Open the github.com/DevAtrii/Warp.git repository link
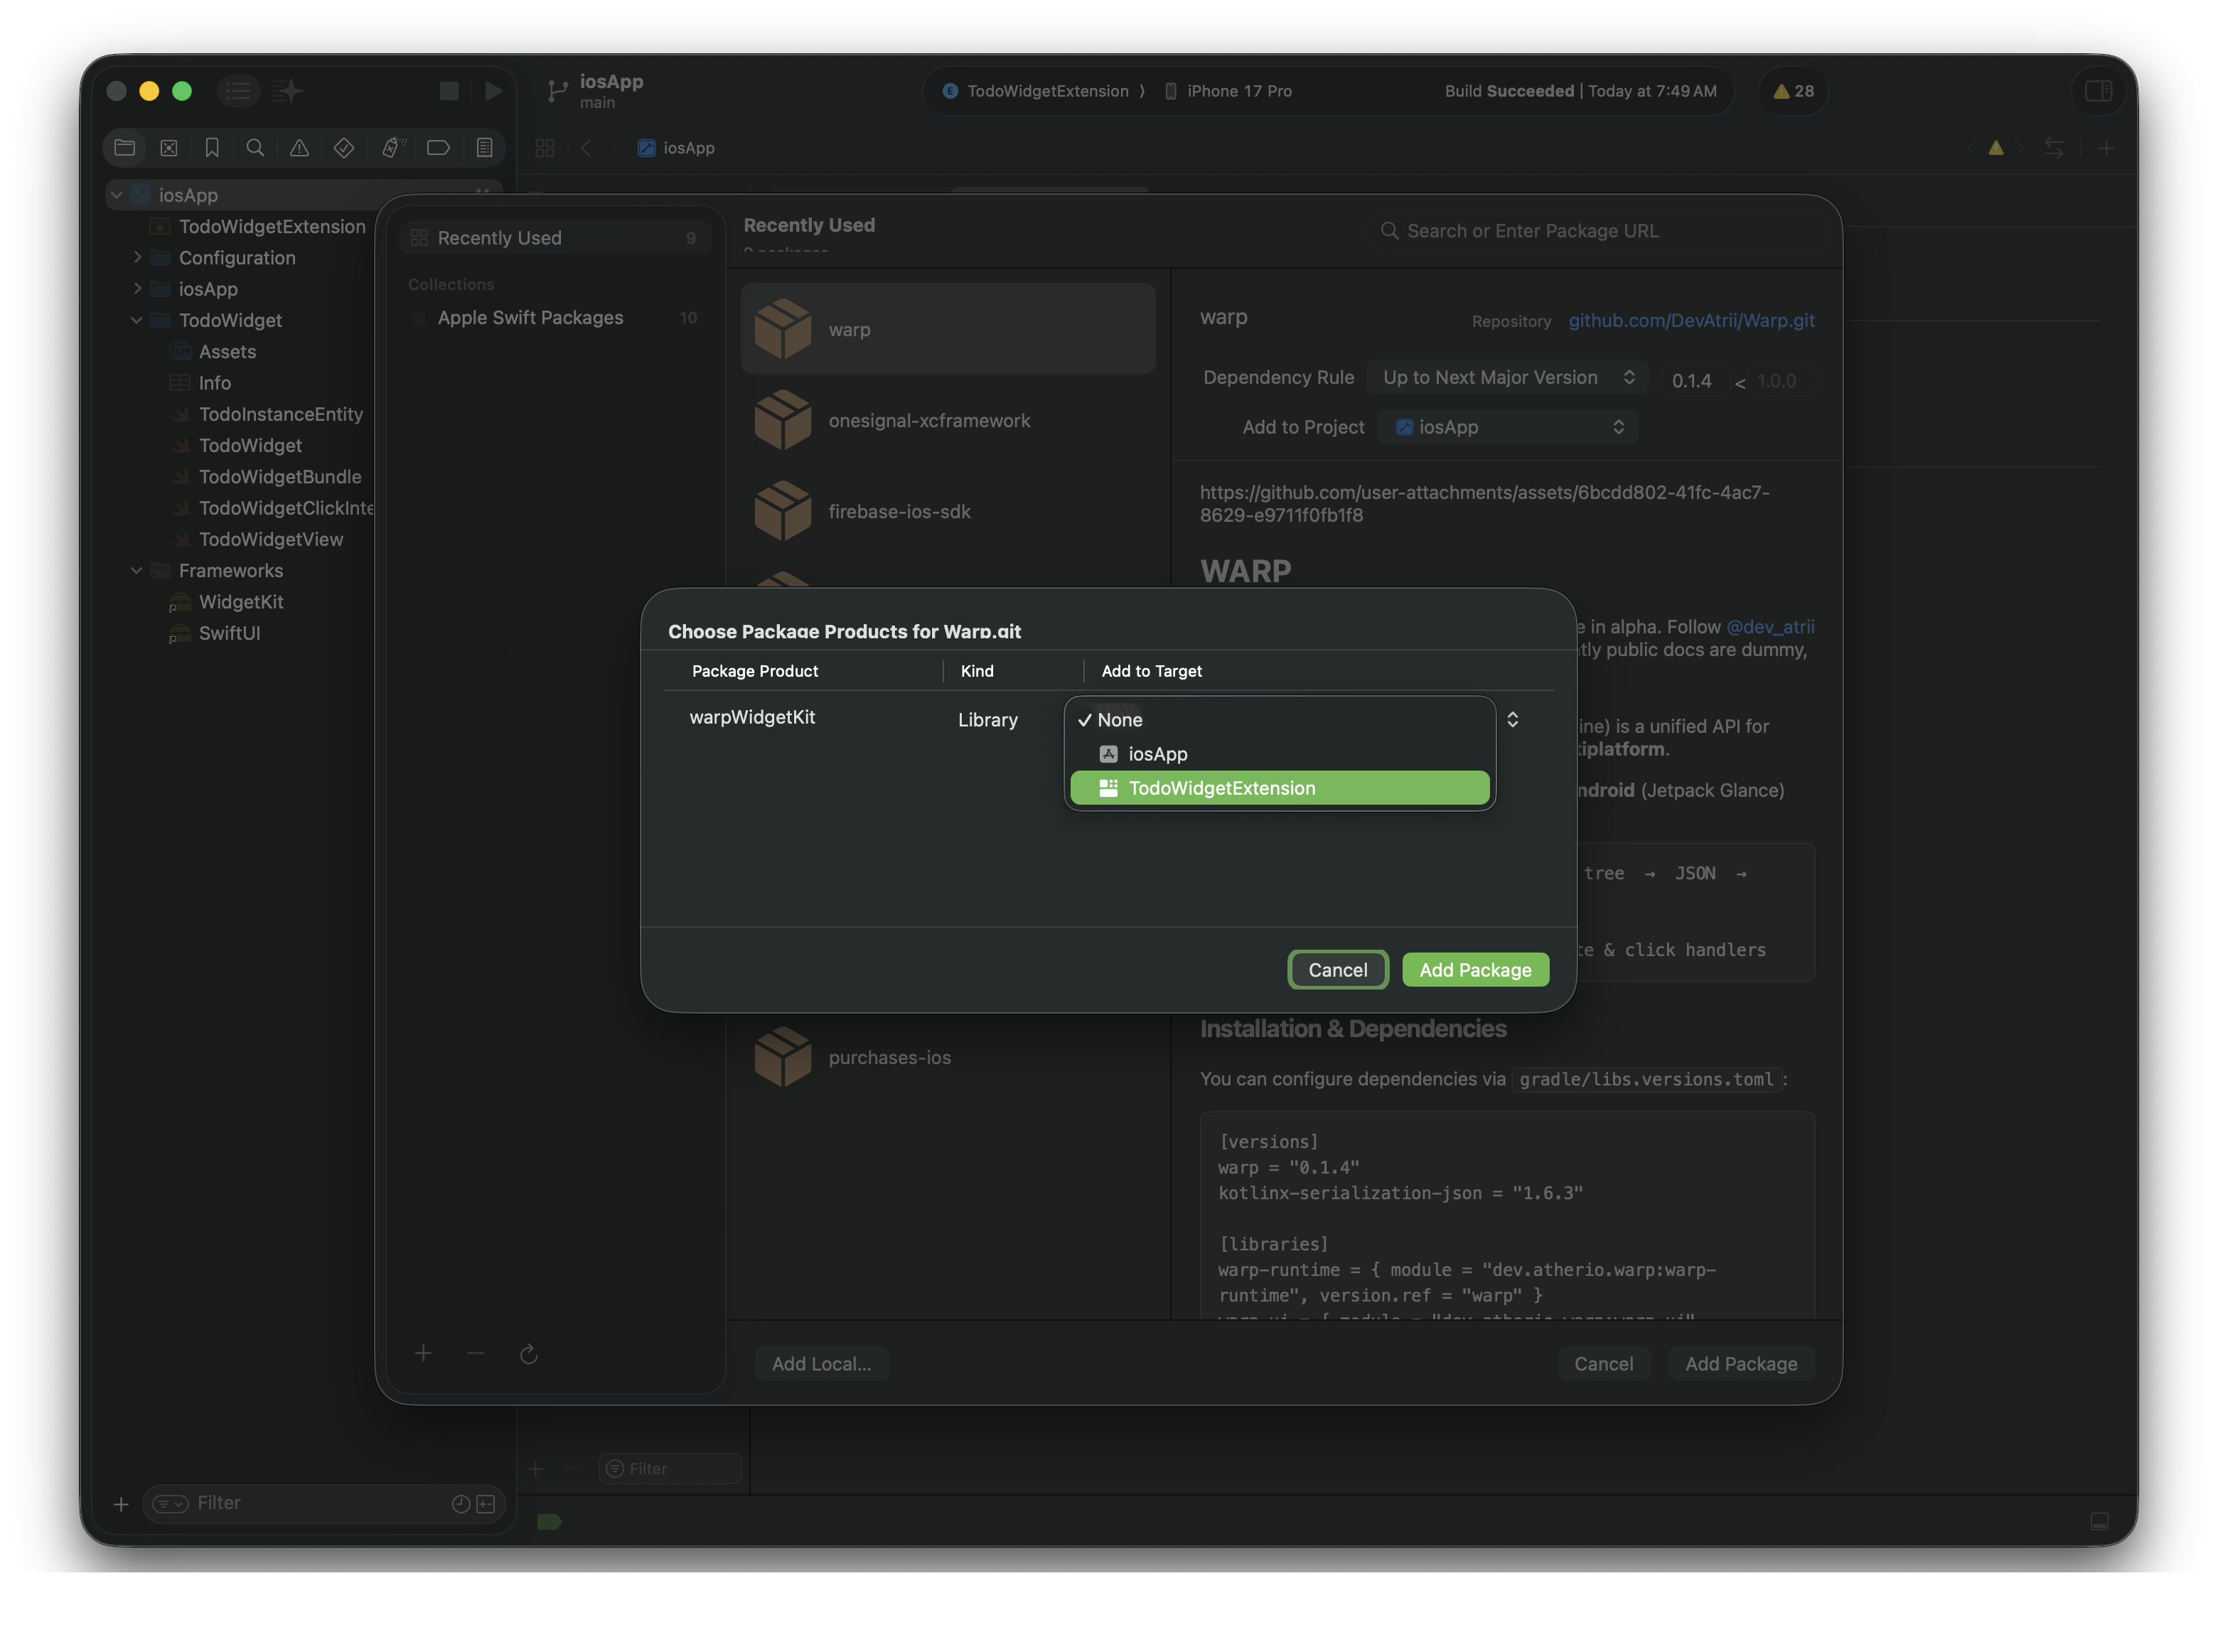This screenshot has height=1652, width=2218. tap(1691, 320)
